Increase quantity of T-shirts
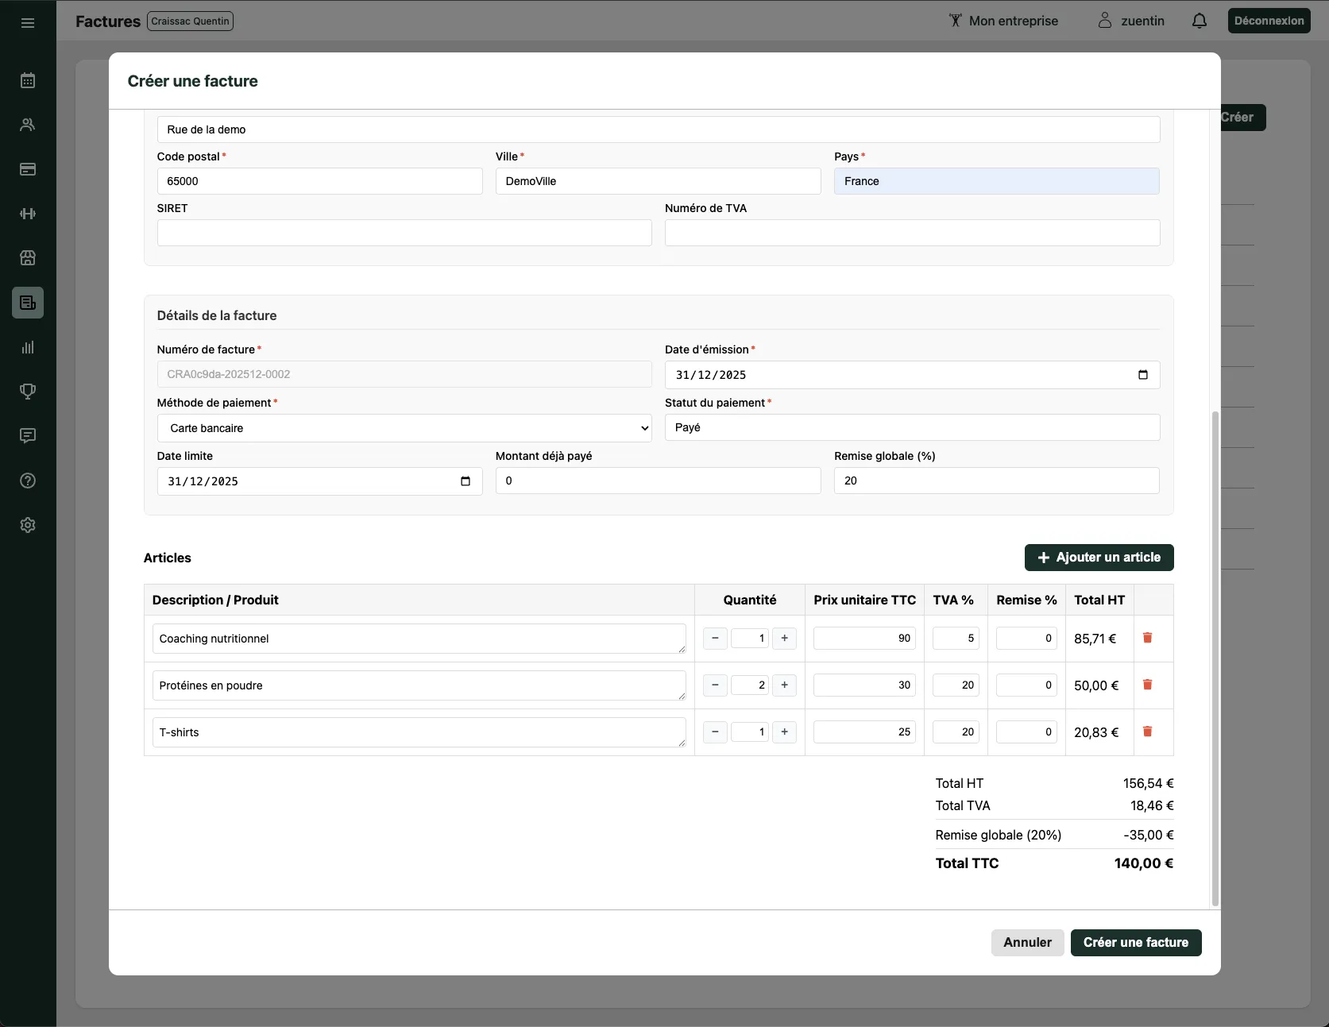Viewport: 1329px width, 1027px height. coord(784,732)
